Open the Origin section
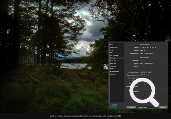 click(x=112, y=50)
